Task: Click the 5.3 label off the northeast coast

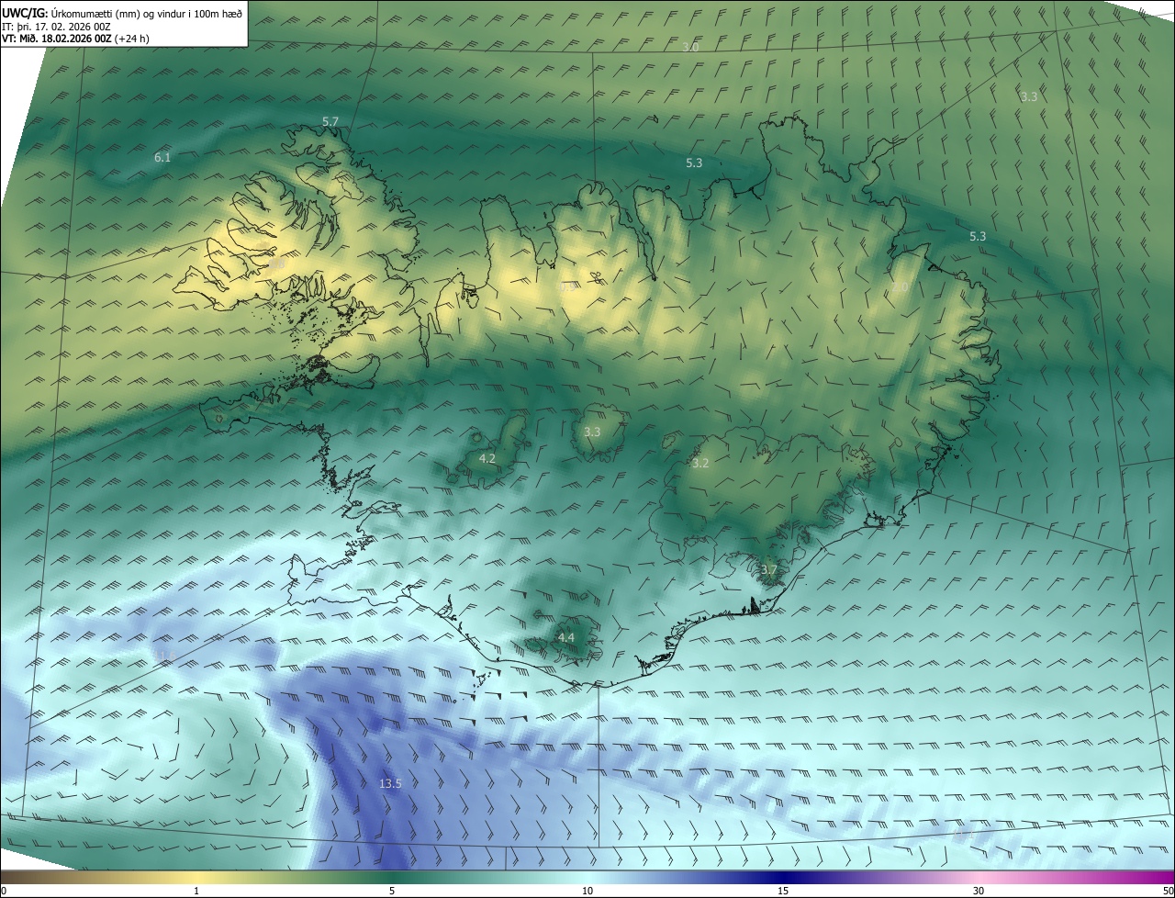Action: point(978,236)
